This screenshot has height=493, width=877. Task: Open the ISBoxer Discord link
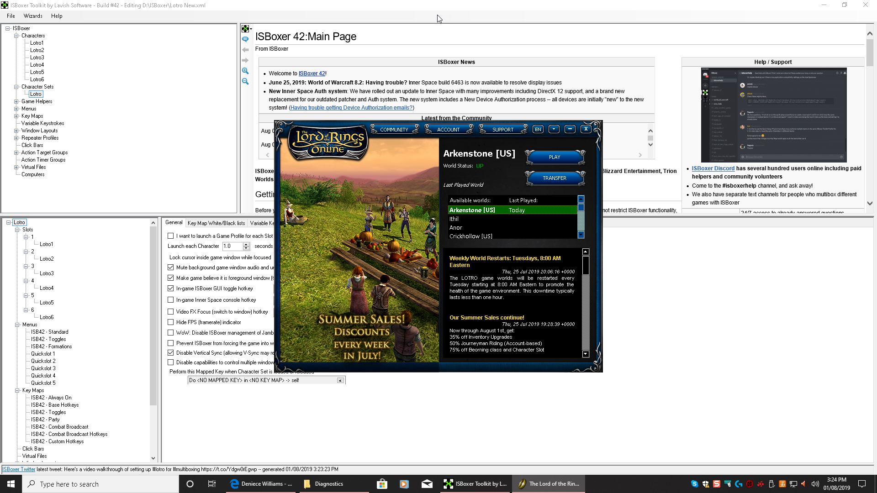click(713, 168)
